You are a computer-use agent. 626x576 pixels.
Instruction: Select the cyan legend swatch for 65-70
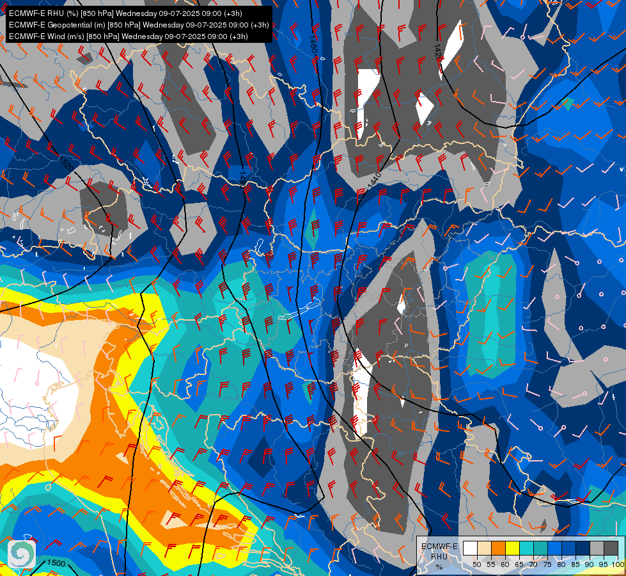527,548
